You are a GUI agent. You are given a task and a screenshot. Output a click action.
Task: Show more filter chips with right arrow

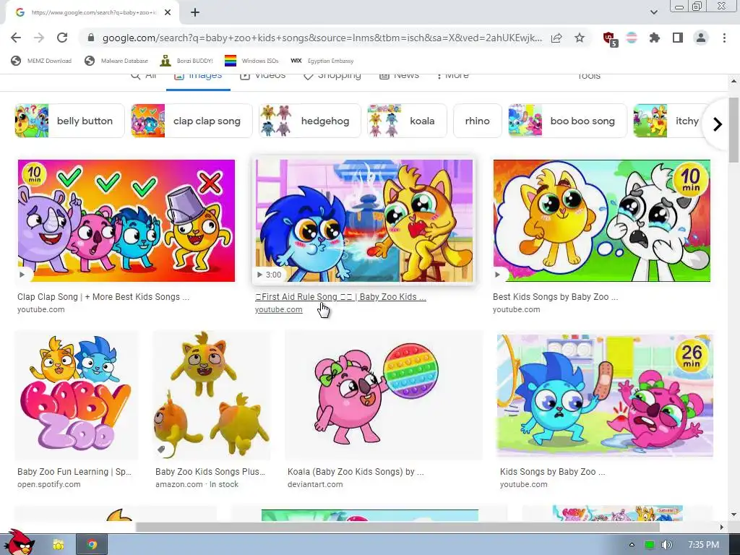coord(718,124)
